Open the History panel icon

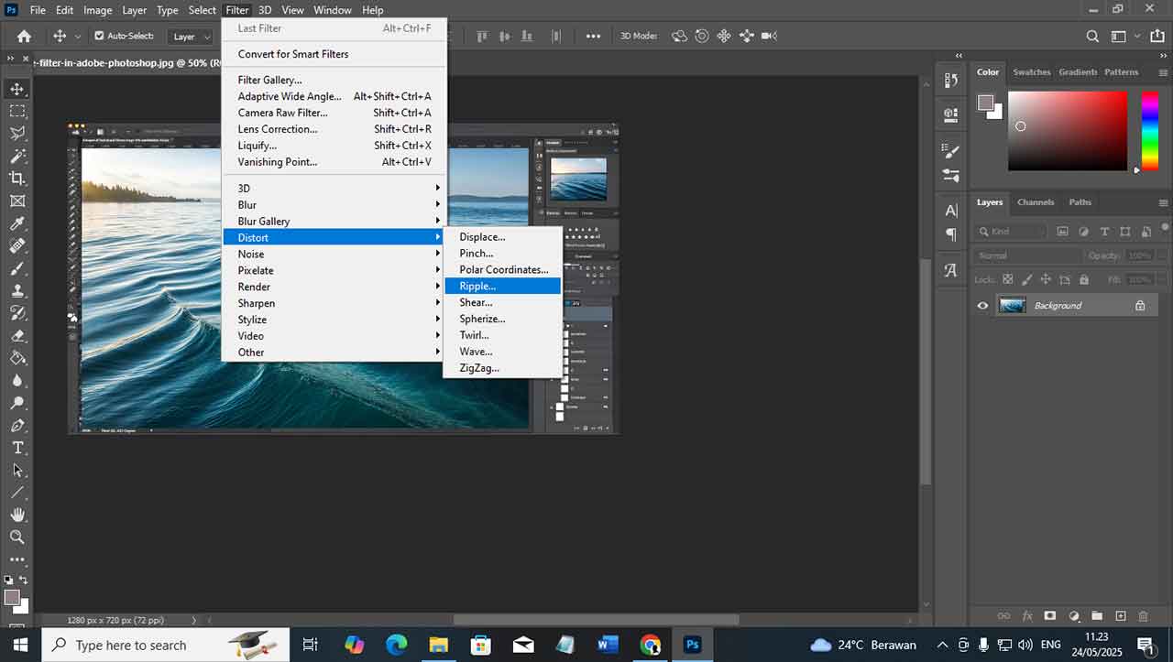pos(950,81)
